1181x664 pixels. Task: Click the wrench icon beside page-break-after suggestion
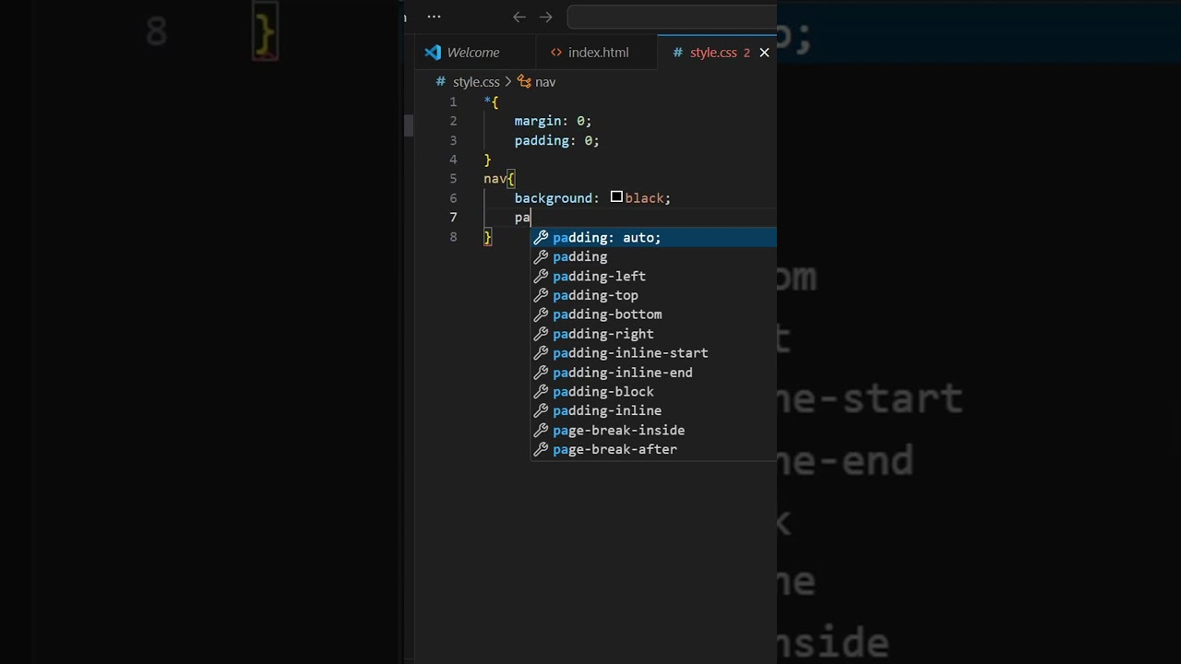[542, 449]
